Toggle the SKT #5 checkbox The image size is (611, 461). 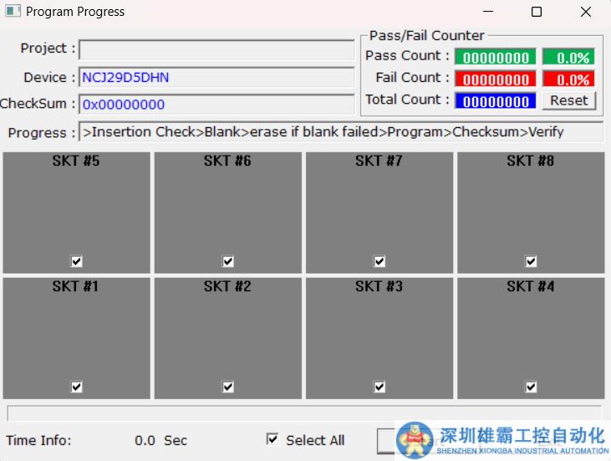(x=77, y=262)
